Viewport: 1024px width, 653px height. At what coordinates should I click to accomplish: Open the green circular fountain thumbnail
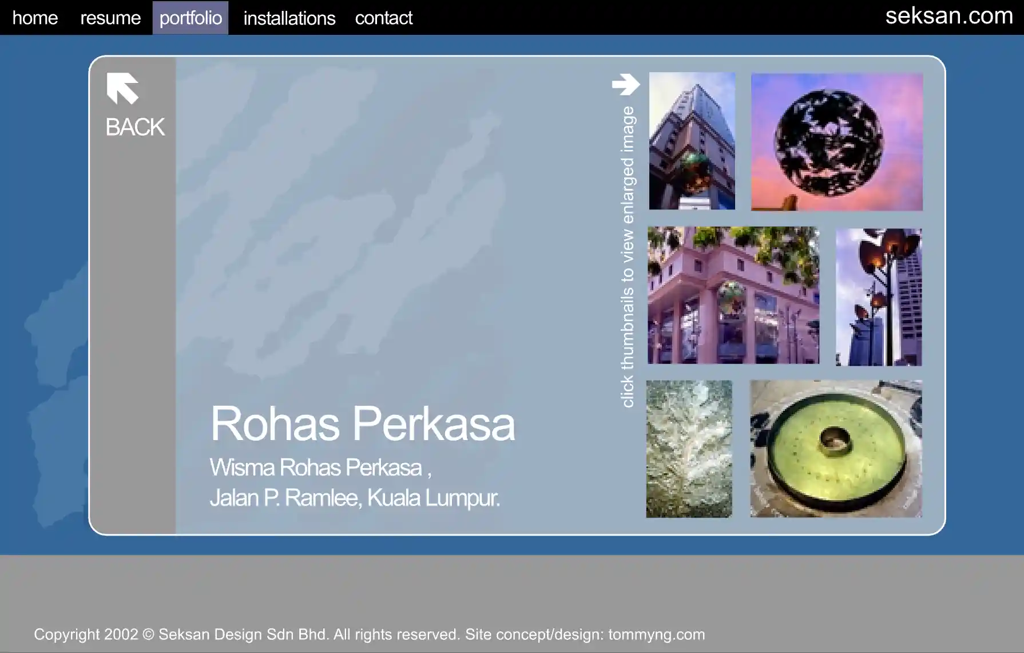[x=836, y=449]
